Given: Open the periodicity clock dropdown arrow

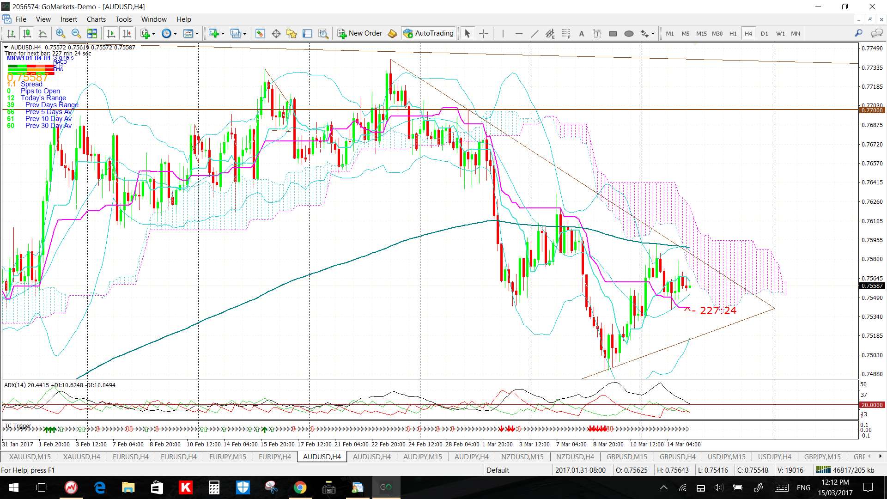Looking at the screenshot, I should click(x=175, y=34).
